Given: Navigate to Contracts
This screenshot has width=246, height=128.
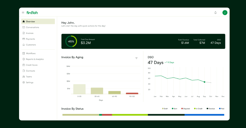Looking at the screenshot, I should pyautogui.click(x=30, y=71).
